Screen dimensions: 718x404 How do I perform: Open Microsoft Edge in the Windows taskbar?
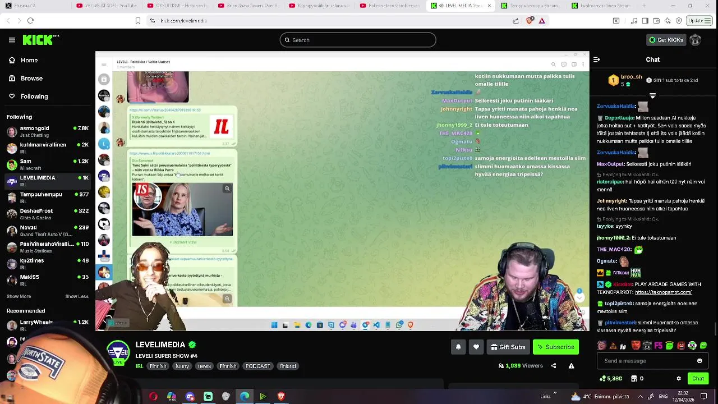(x=245, y=397)
